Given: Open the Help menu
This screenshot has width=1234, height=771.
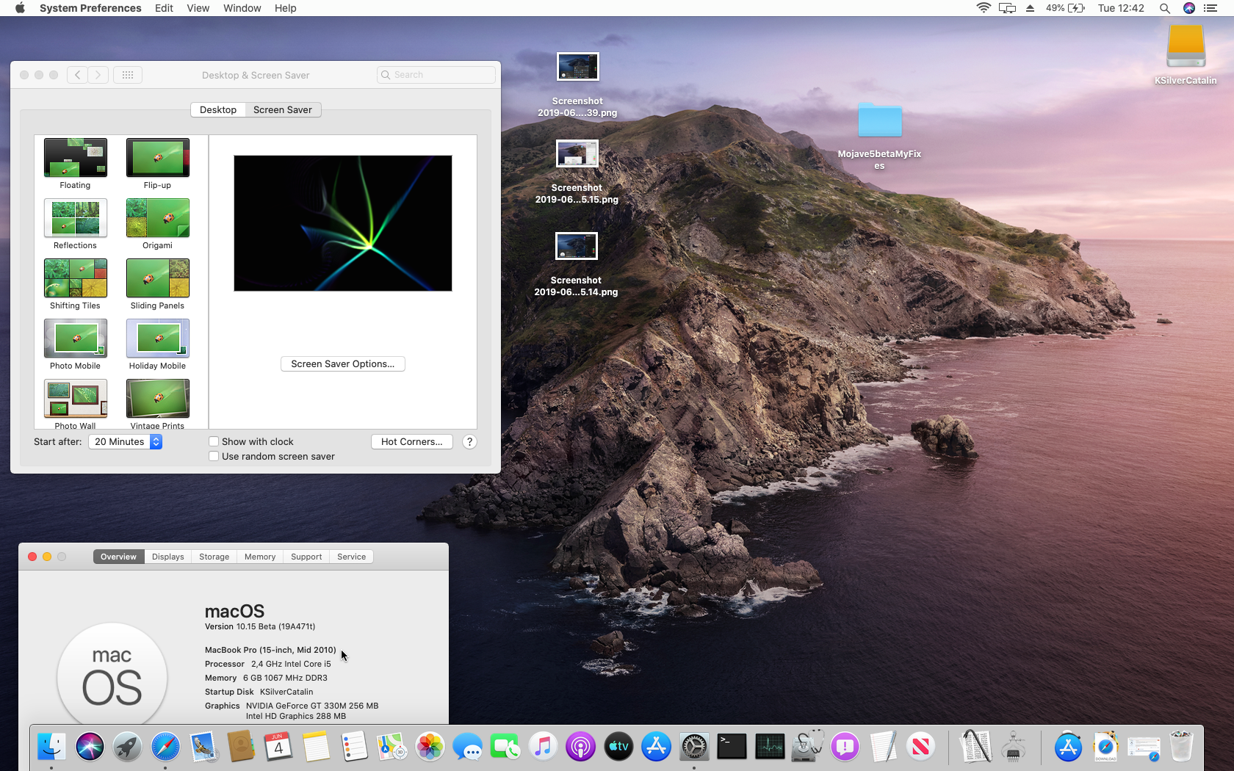Looking at the screenshot, I should 286,8.
